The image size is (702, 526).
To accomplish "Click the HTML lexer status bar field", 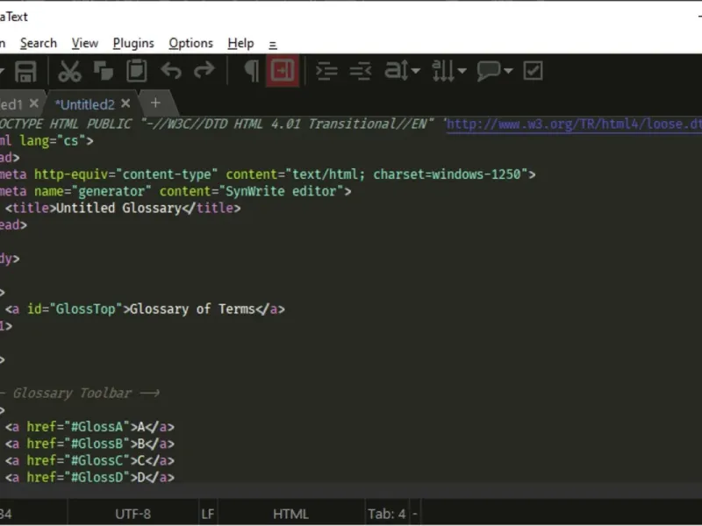I will pyautogui.click(x=290, y=514).
